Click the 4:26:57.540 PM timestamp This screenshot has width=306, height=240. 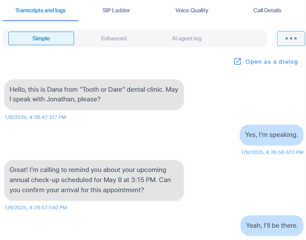[36, 208]
